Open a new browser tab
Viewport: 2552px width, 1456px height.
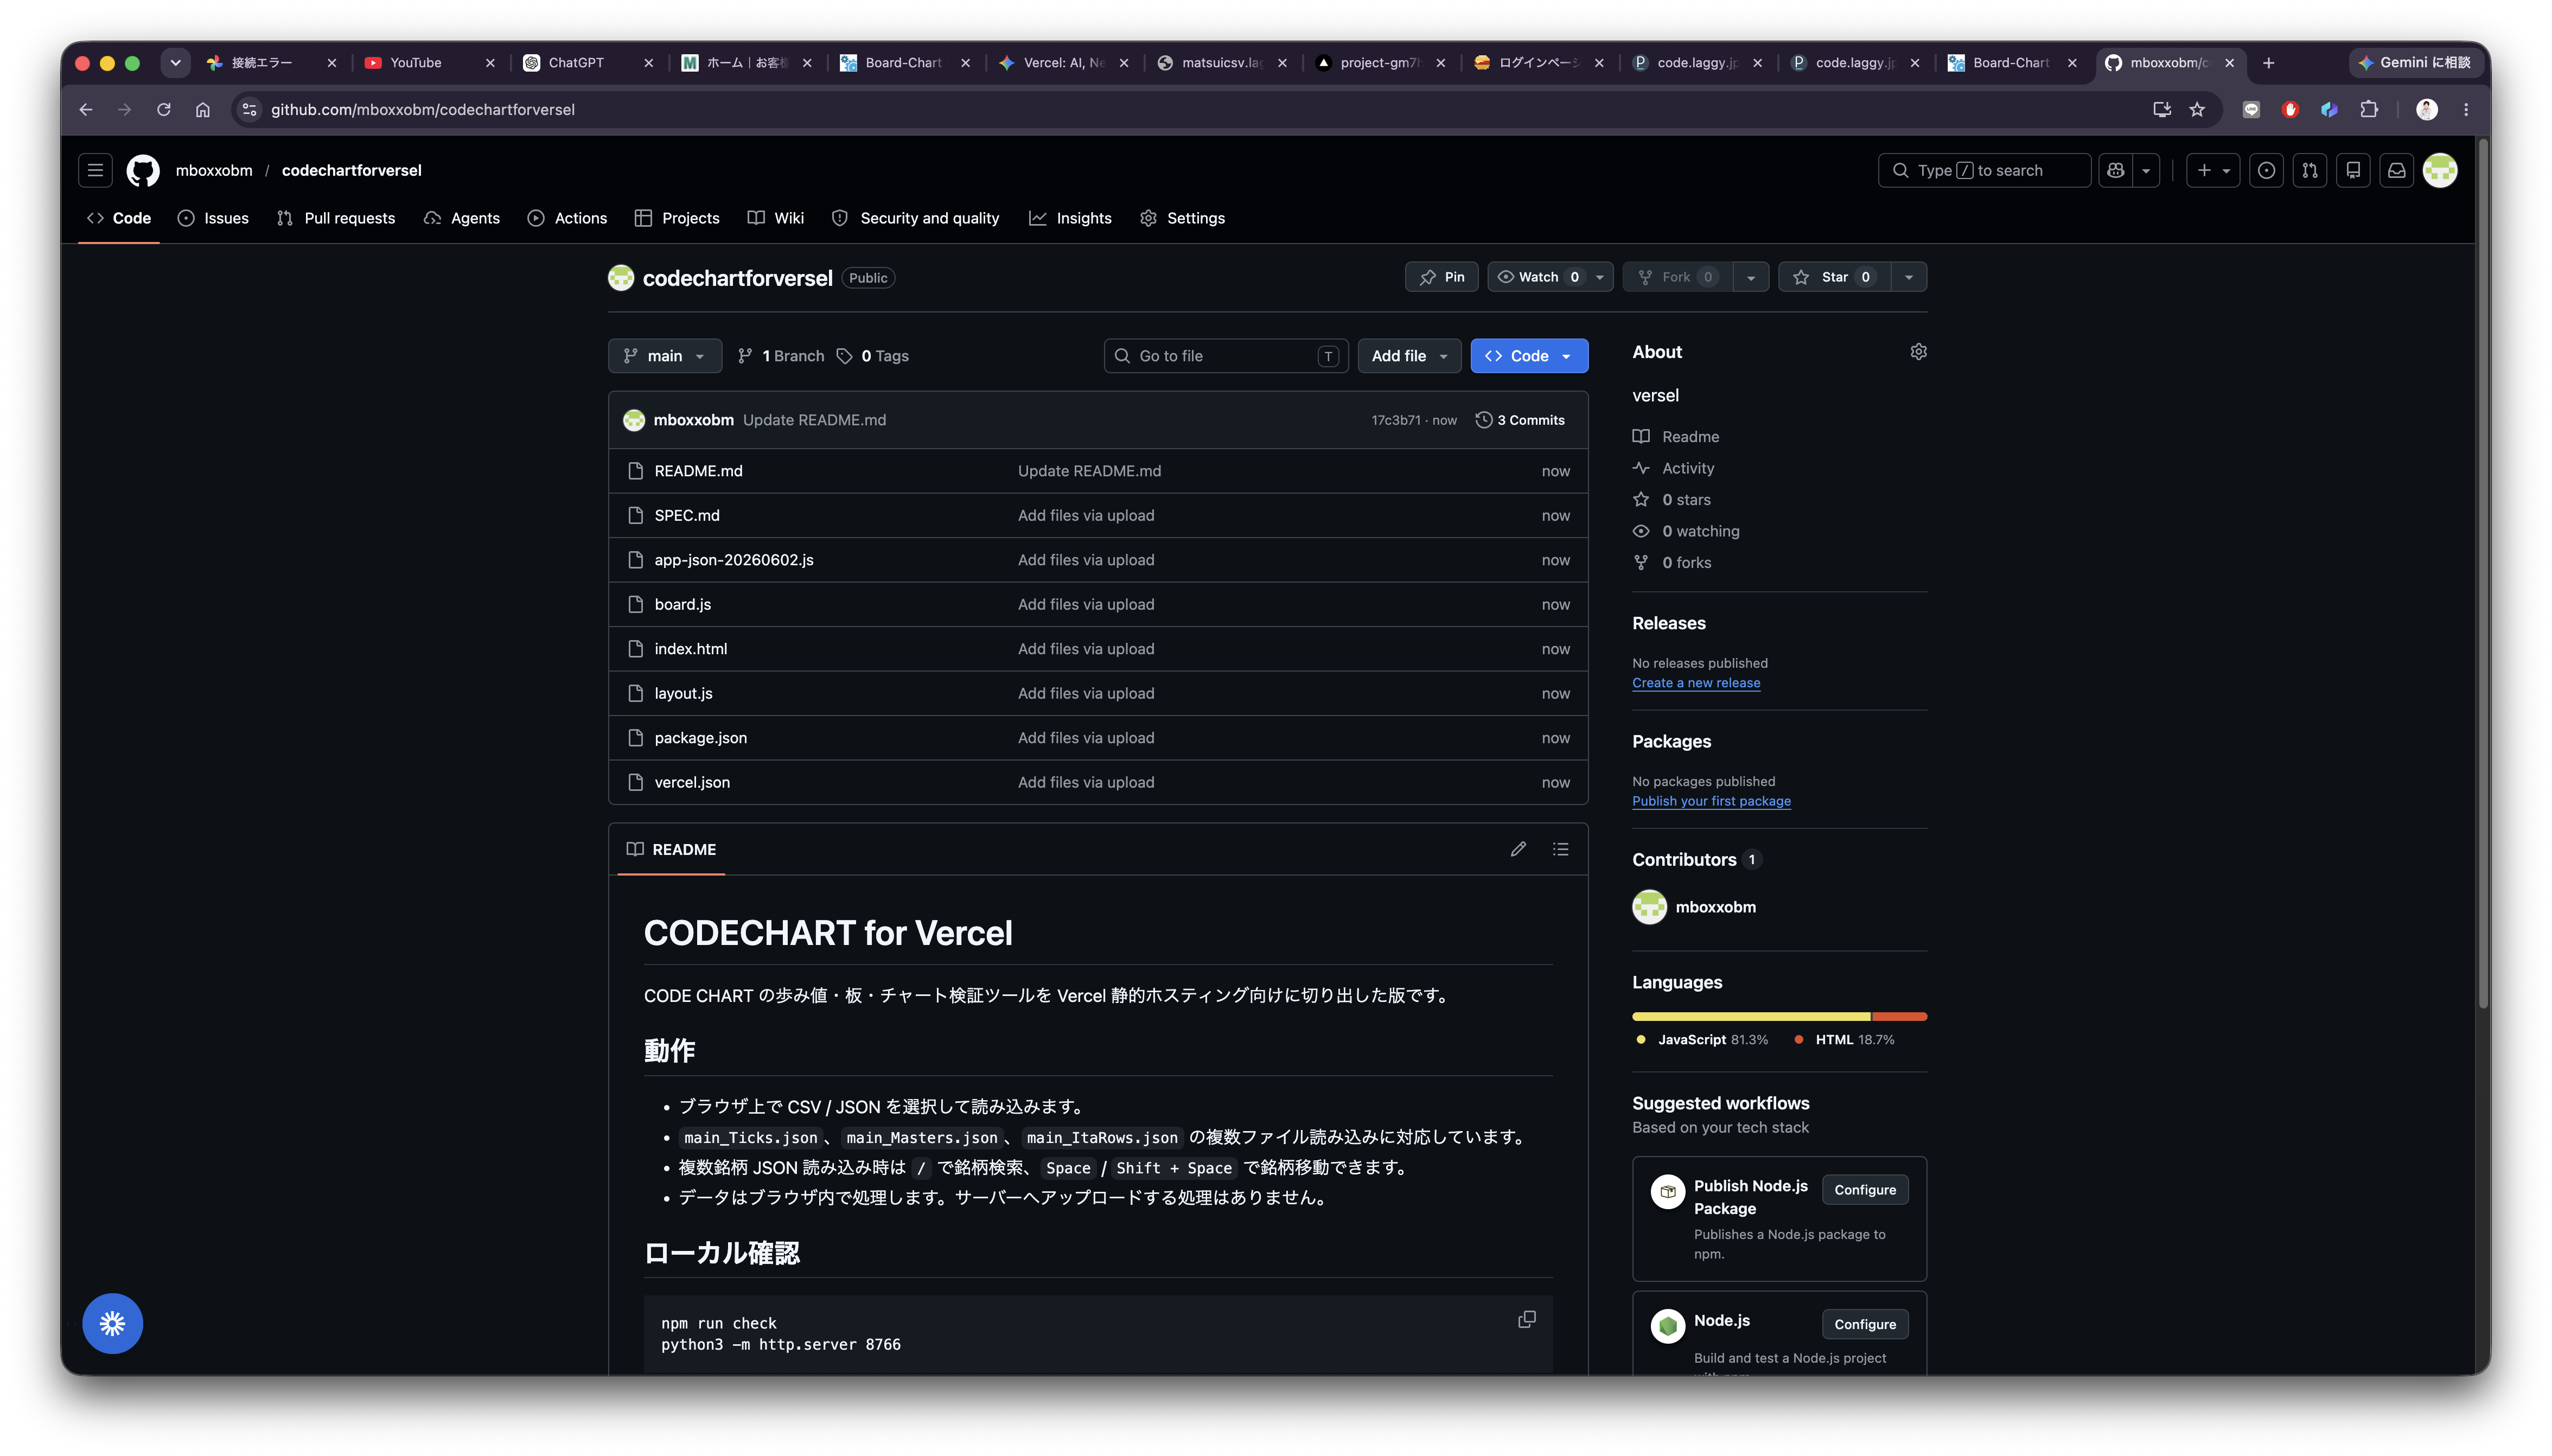coord(2269,63)
